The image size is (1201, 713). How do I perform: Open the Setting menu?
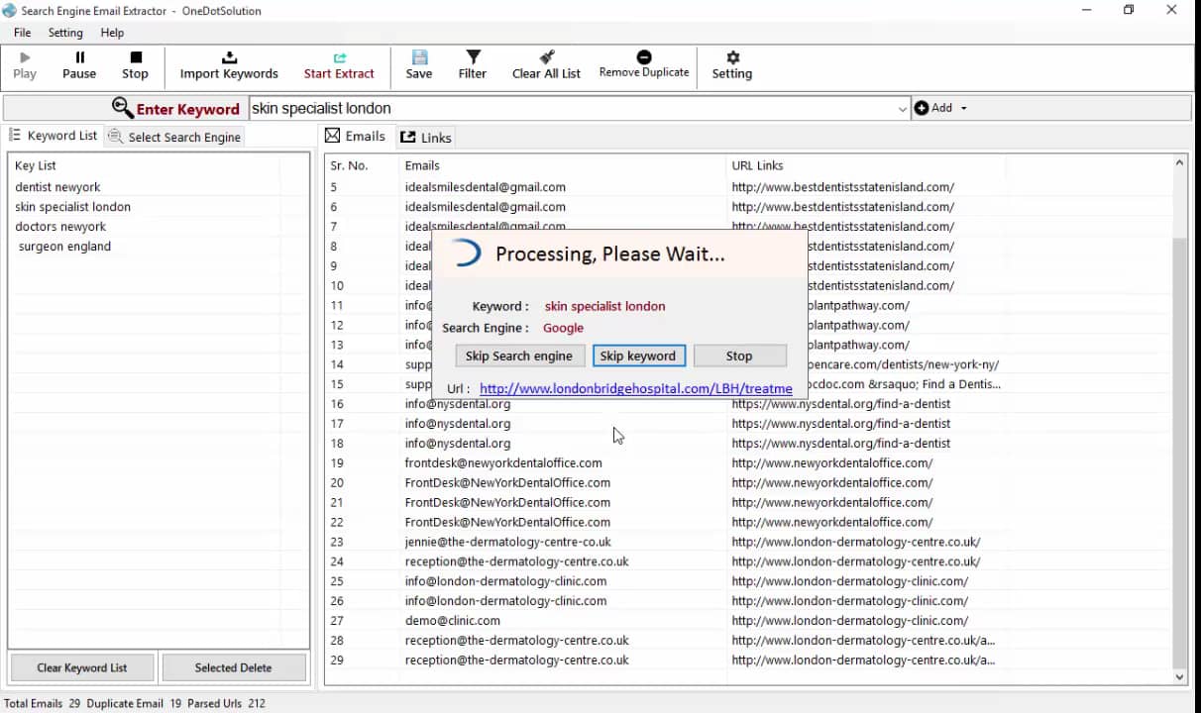(65, 33)
